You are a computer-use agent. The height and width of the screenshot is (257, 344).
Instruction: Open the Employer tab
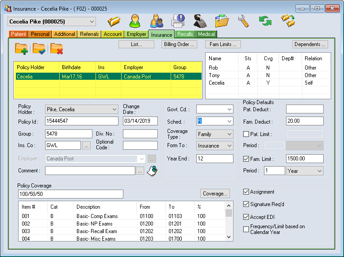tap(136, 34)
